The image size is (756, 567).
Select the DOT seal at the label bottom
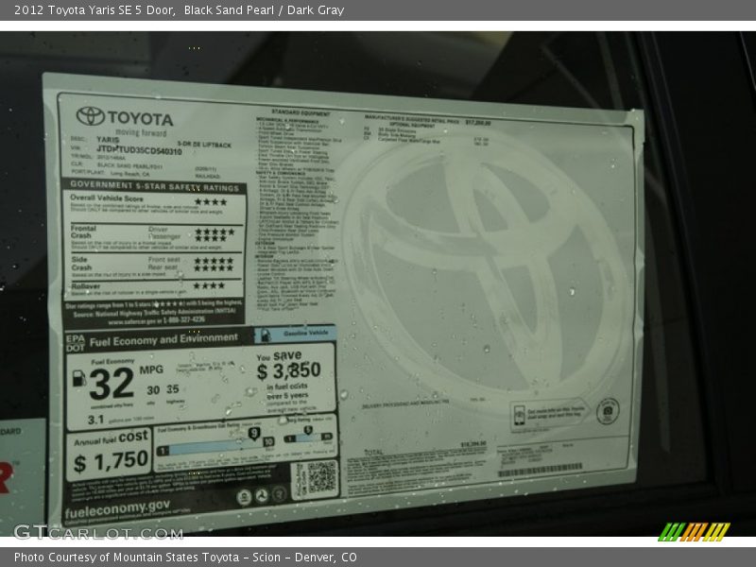(260, 495)
